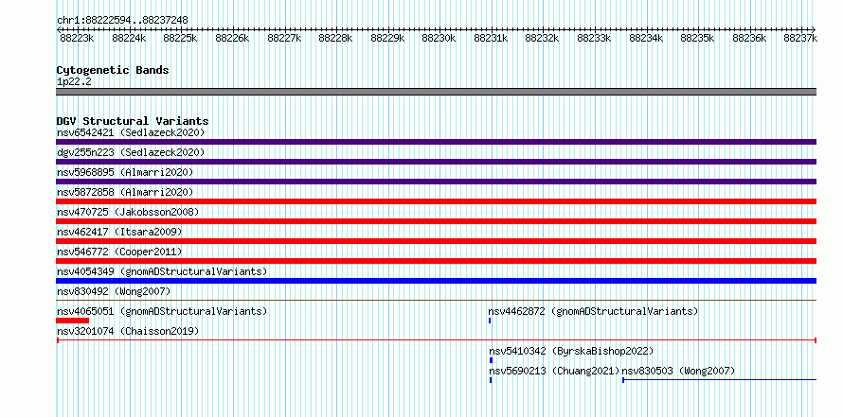Click the nsv5872858 (Almarri2020) label
The image size is (843, 417).
[125, 192]
